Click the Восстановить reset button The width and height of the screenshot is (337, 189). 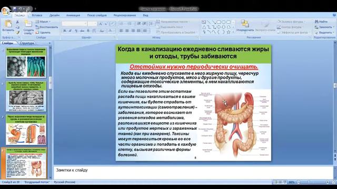[47, 27]
